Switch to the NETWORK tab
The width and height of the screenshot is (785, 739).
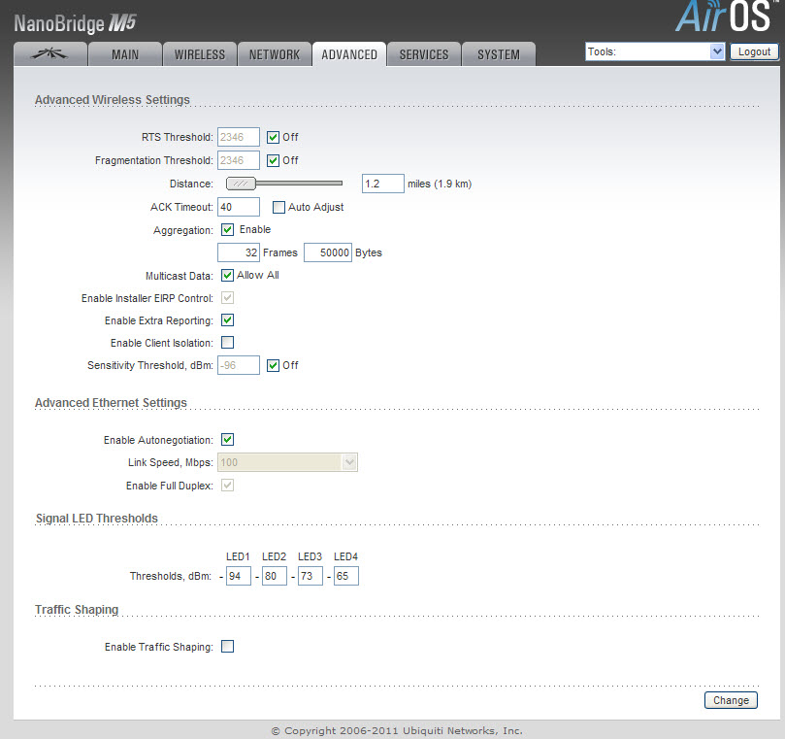[x=275, y=54]
